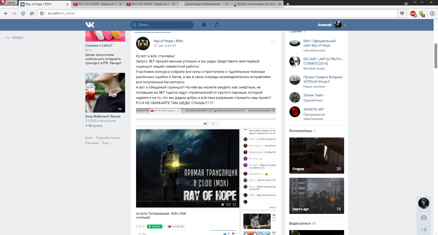
Task: Join group via Вступить link
Action: pyautogui.click(x=94, y=126)
